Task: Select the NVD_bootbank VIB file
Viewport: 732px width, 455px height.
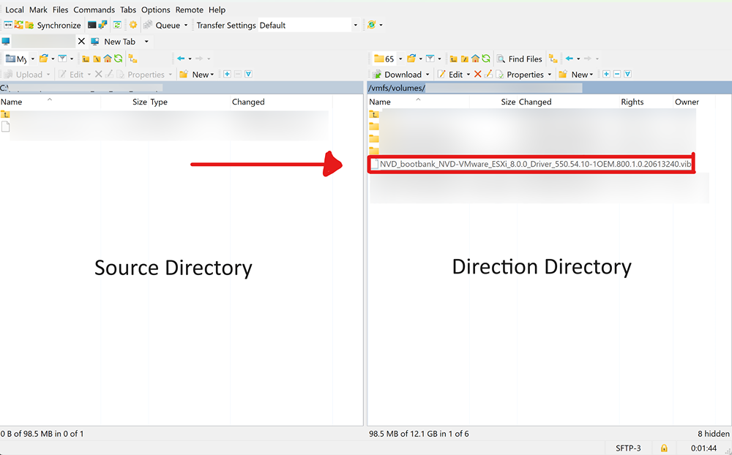Action: point(534,165)
